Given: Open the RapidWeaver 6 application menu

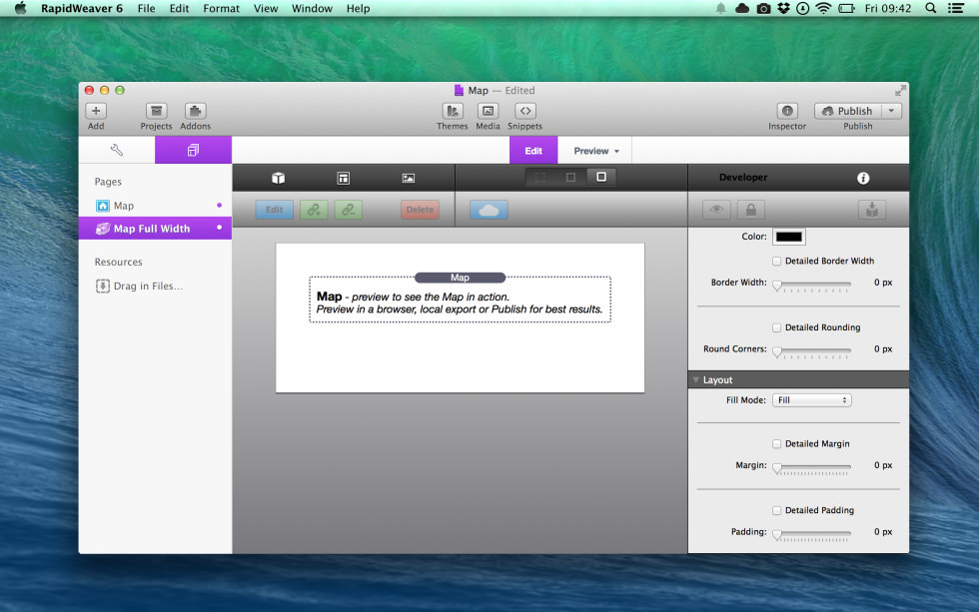Looking at the screenshot, I should tap(82, 8).
